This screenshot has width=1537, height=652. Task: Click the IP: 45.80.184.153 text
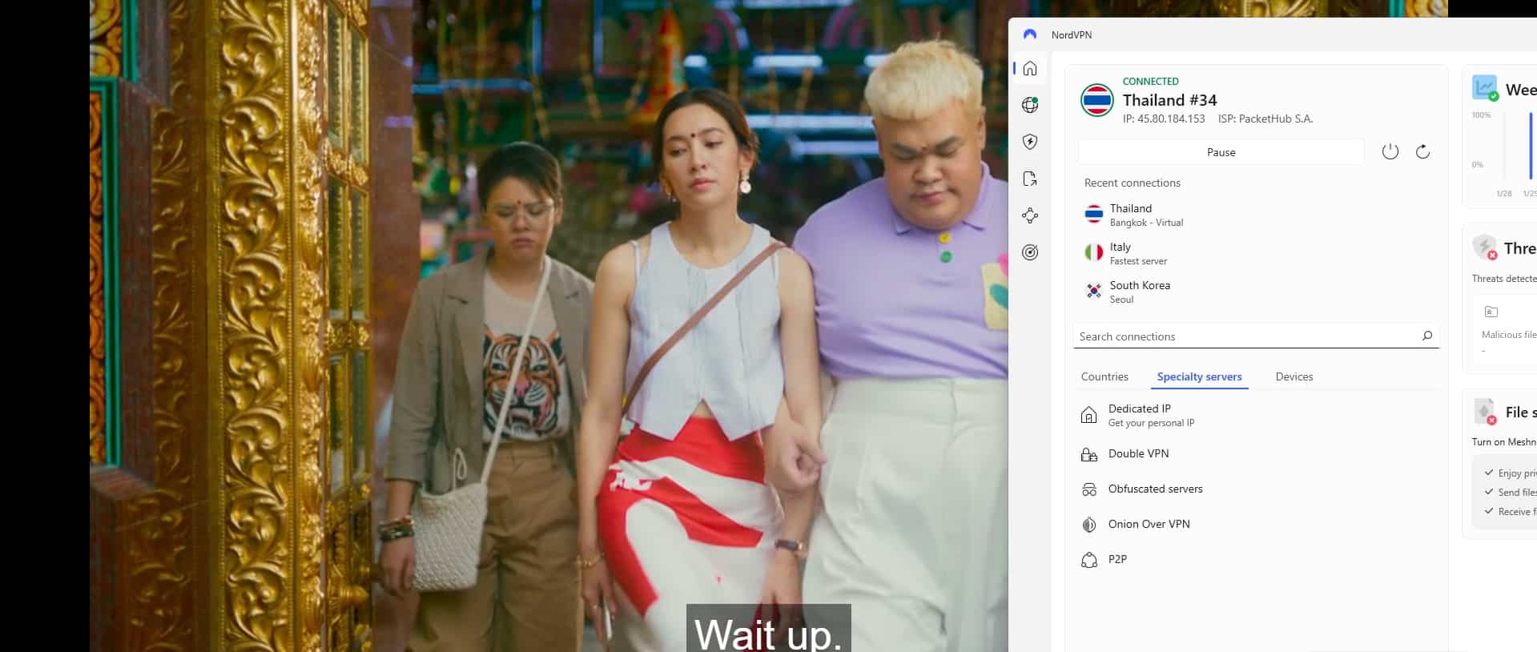click(1164, 119)
